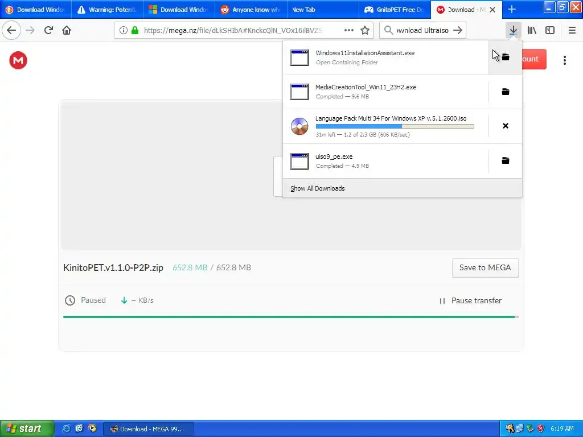
Task: Click the Windows11InstallationAssistant.exe file icon
Action: 299,57
